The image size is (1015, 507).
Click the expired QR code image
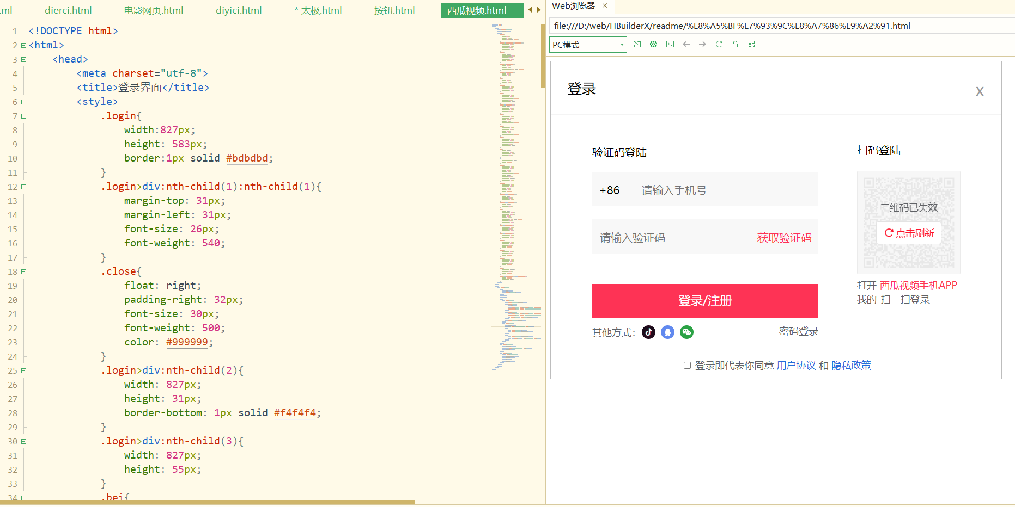909,222
